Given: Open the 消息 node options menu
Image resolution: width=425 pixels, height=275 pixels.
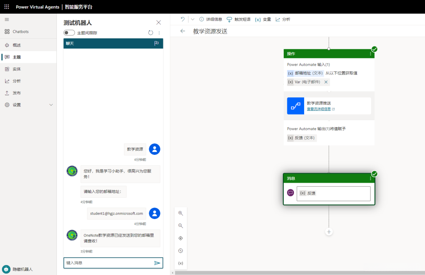Looking at the screenshot, I should click(x=371, y=178).
